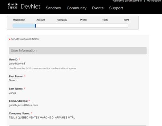Click the Cisco logo icon

tap(12, 6)
